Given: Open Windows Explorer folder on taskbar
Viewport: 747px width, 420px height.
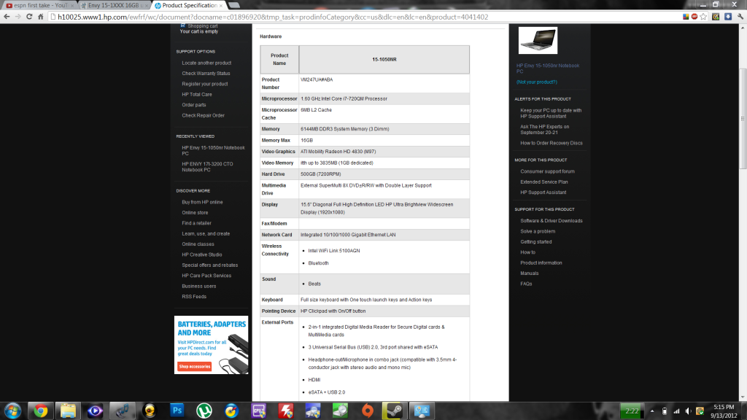Looking at the screenshot, I should pyautogui.click(x=68, y=411).
